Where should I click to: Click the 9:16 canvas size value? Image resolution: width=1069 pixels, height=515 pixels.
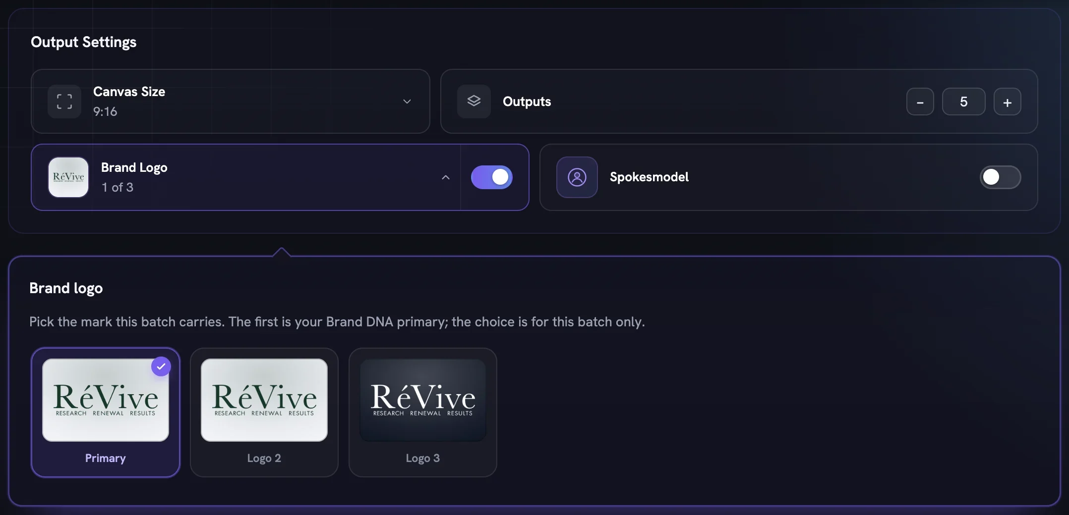click(x=105, y=112)
